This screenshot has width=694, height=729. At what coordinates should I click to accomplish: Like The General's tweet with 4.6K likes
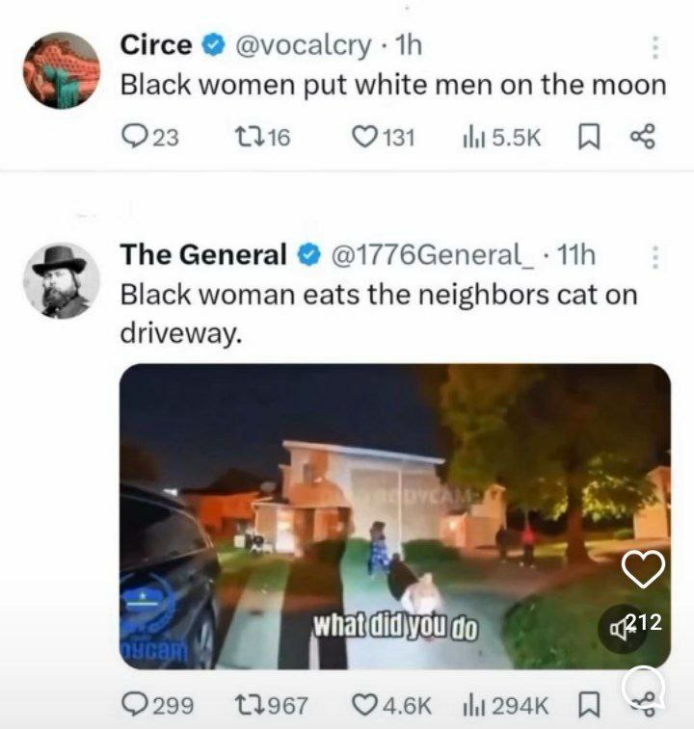click(364, 706)
